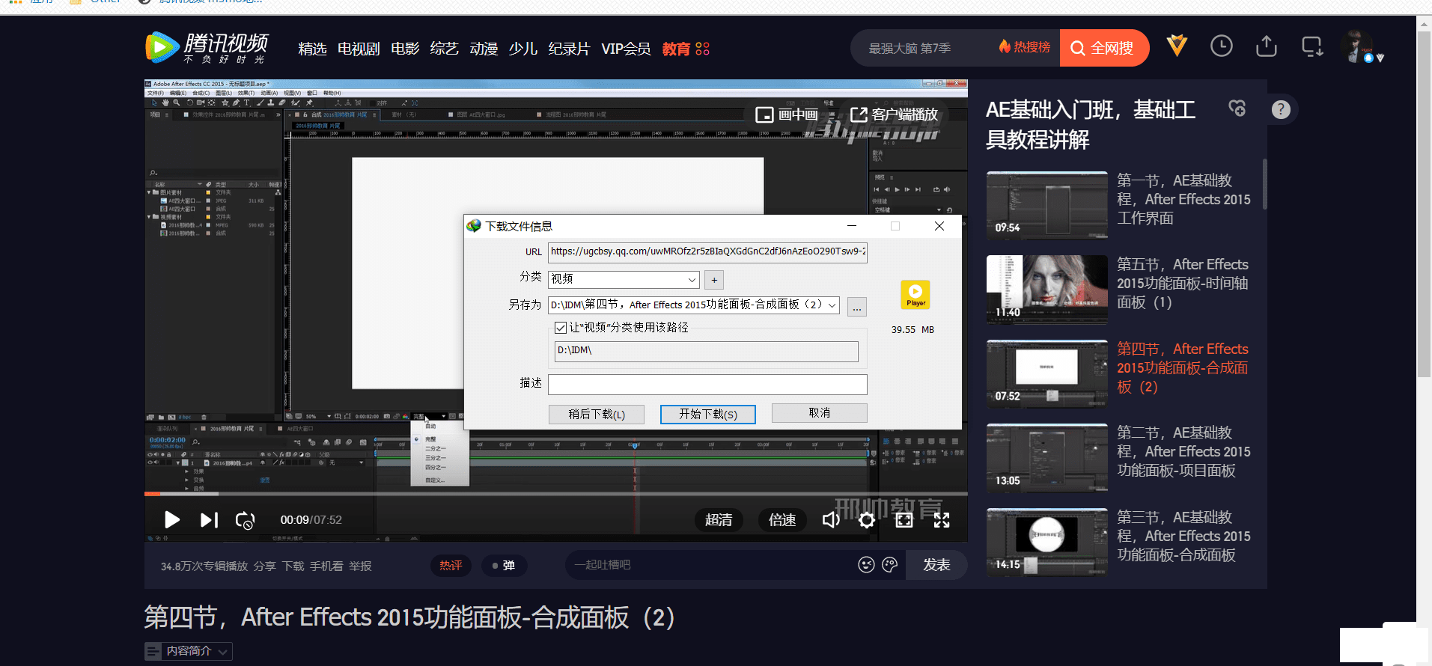Mute the player volume
Viewport: 1432px width, 666px height.
(831, 519)
